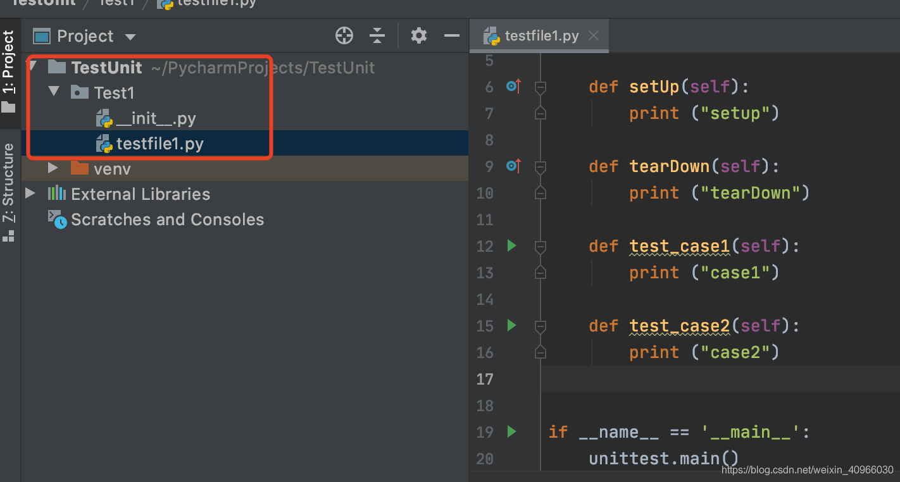The height and width of the screenshot is (482, 900).
Task: Click the '__main__' string on line 19
Action: 751,432
